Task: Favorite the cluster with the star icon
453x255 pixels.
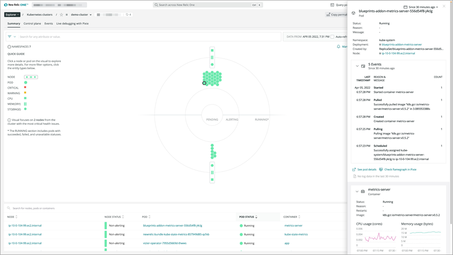Action: point(61,15)
